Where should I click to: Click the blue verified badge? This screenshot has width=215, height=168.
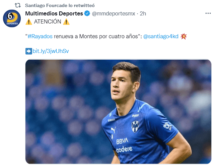(x=87, y=14)
